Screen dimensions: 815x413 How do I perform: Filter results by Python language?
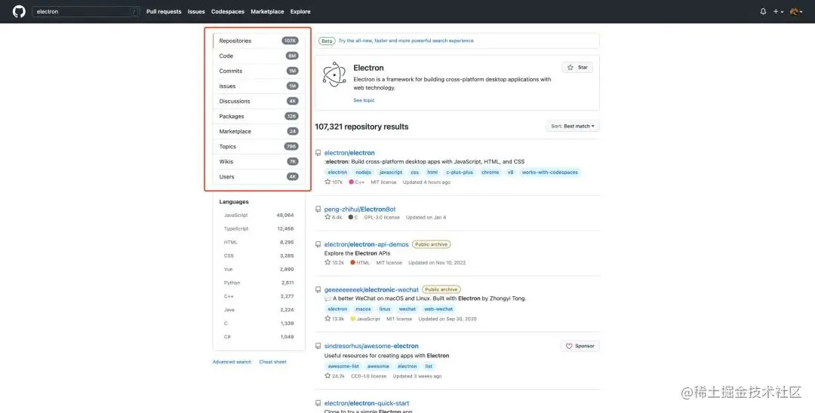[x=259, y=283]
